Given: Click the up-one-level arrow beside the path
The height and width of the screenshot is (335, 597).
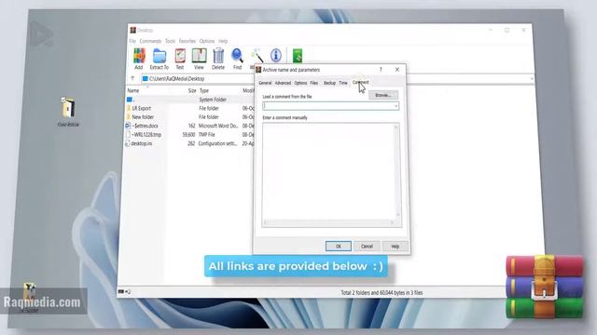Looking at the screenshot, I should pos(132,78).
